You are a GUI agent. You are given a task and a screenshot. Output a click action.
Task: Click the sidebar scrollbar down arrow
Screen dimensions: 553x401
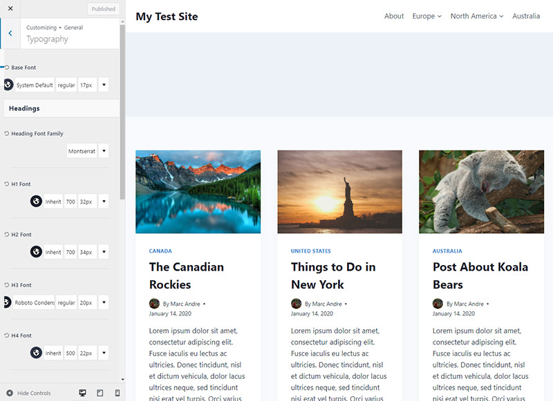point(122,379)
